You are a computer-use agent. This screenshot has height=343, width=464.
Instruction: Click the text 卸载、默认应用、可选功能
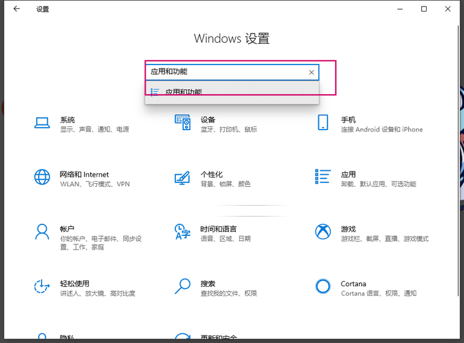pos(378,184)
